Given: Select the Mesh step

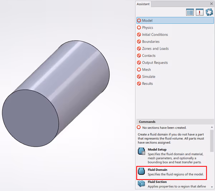Looking at the screenshot, I should [x=175, y=70].
